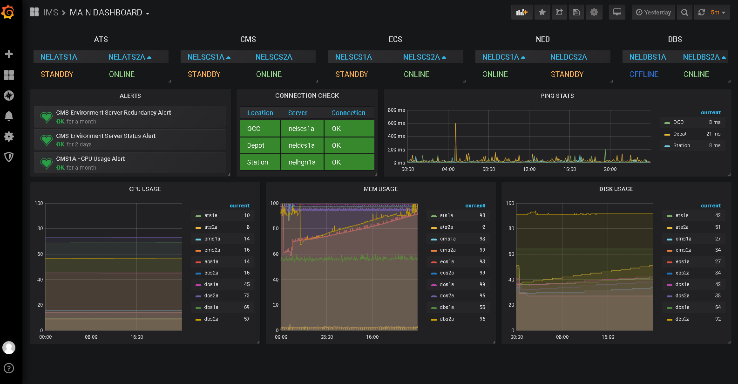Open the Dashboards grid icon in sidebar

coord(9,75)
